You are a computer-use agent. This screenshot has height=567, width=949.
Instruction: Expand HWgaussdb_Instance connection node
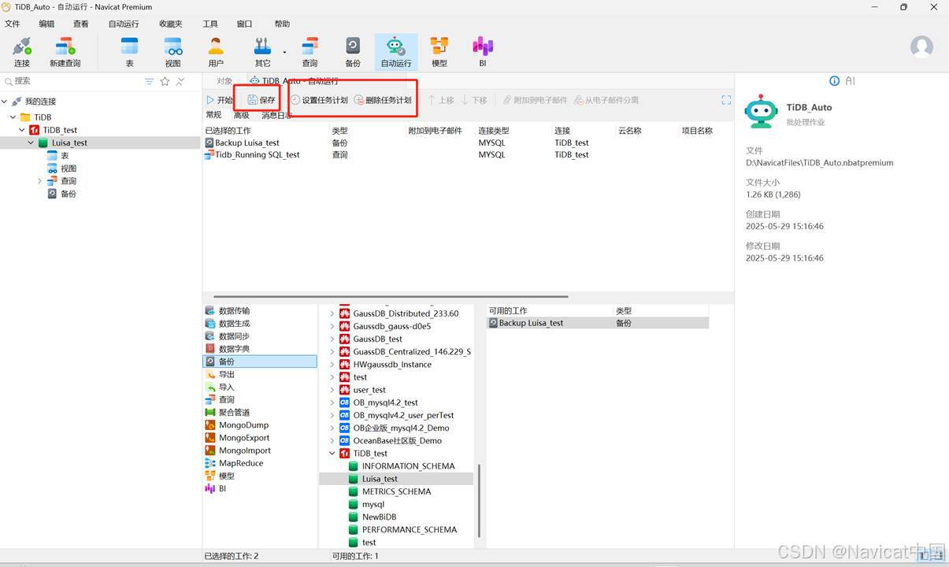click(332, 365)
